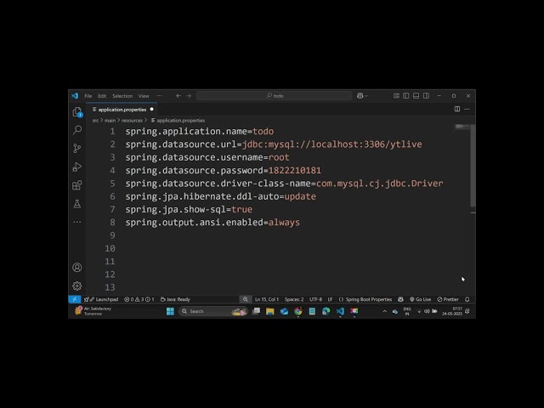The image size is (544, 408).
Task: Open the Manage gear icon
Action: (x=77, y=286)
